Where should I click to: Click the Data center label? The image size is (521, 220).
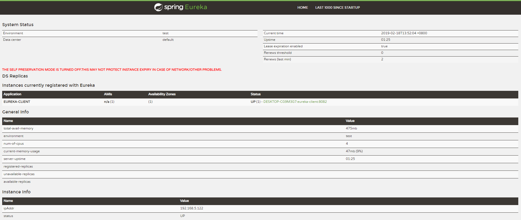coord(12,40)
